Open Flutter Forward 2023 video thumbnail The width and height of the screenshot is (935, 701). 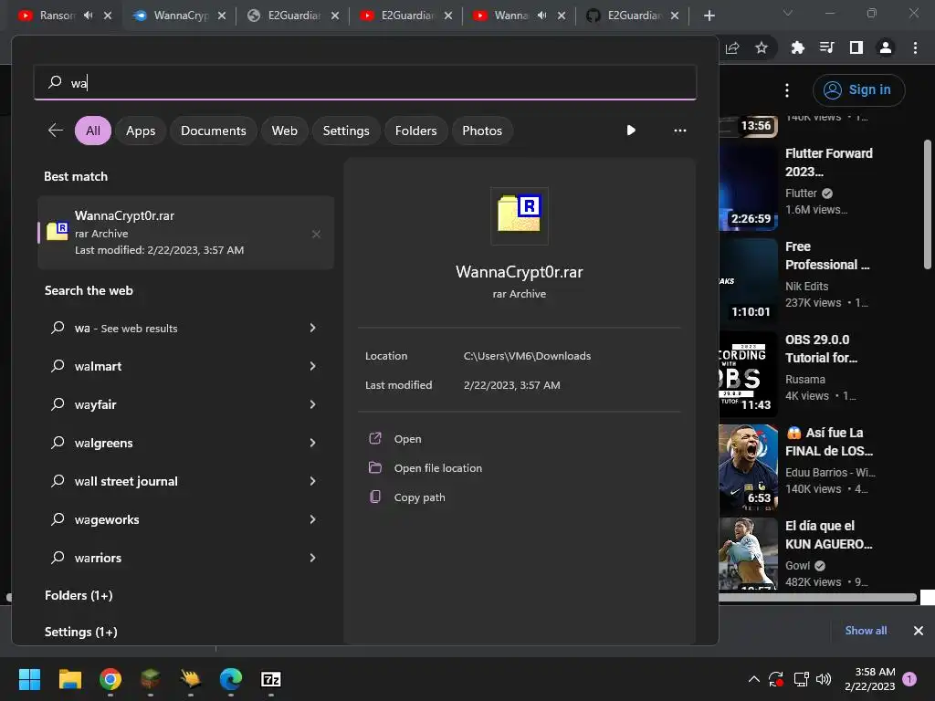[749, 188]
